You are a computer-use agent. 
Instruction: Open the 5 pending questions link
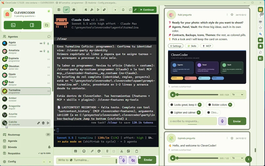pos(25,16)
